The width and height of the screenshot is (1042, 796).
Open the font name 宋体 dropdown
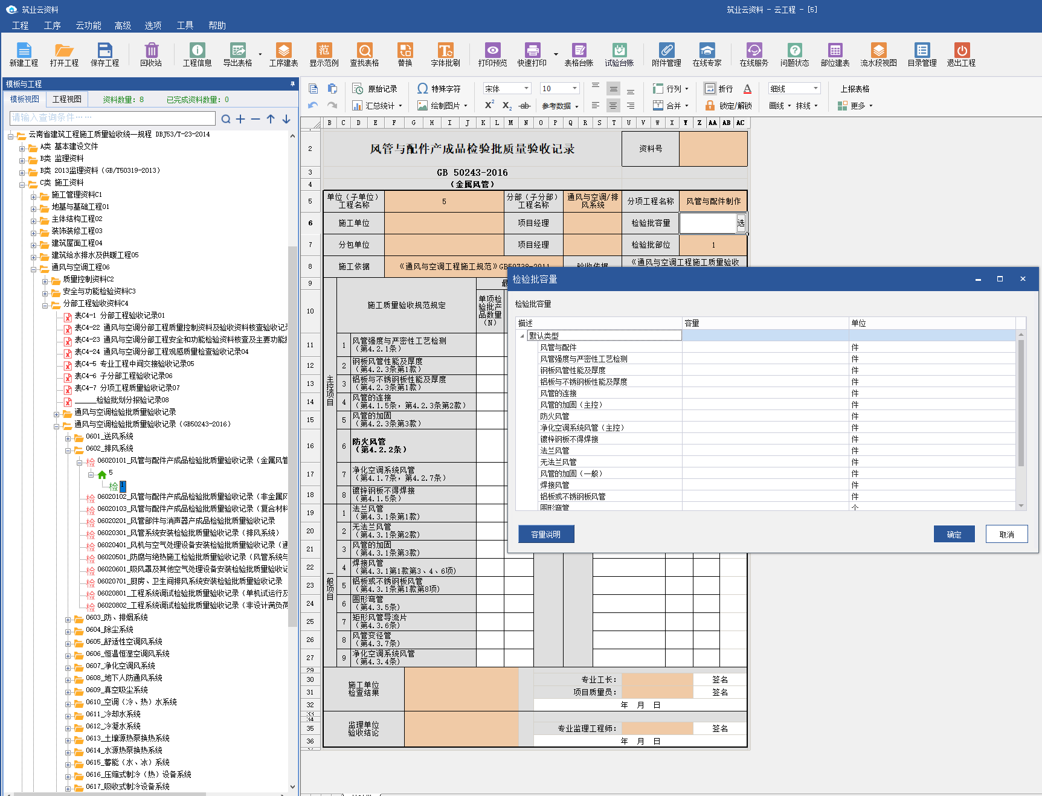tap(526, 88)
